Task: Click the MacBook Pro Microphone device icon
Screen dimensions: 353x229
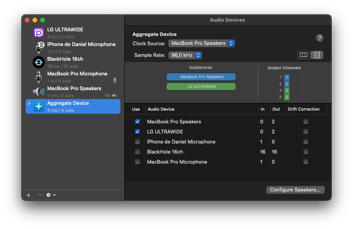Action: tap(39, 77)
